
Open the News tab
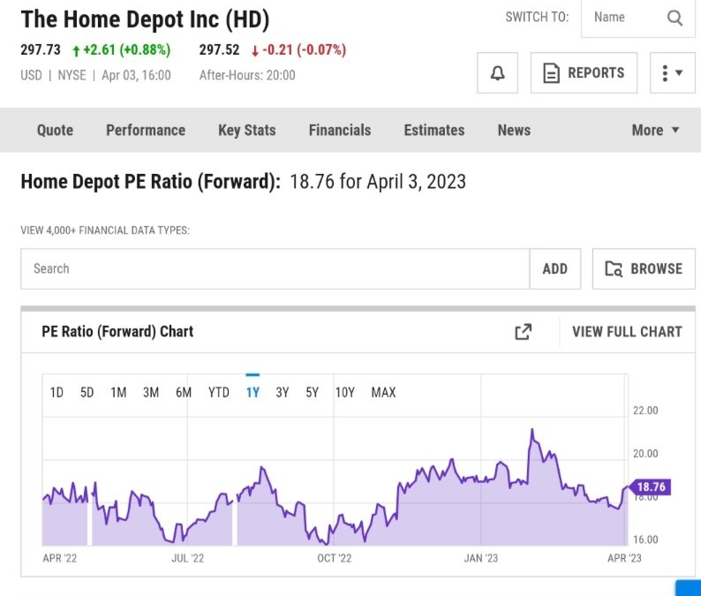tap(514, 130)
